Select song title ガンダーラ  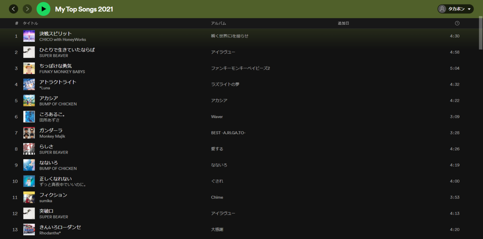[x=51, y=130]
